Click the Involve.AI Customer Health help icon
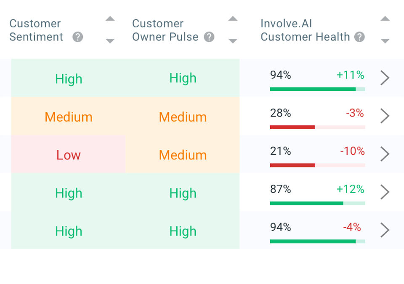 359,37
